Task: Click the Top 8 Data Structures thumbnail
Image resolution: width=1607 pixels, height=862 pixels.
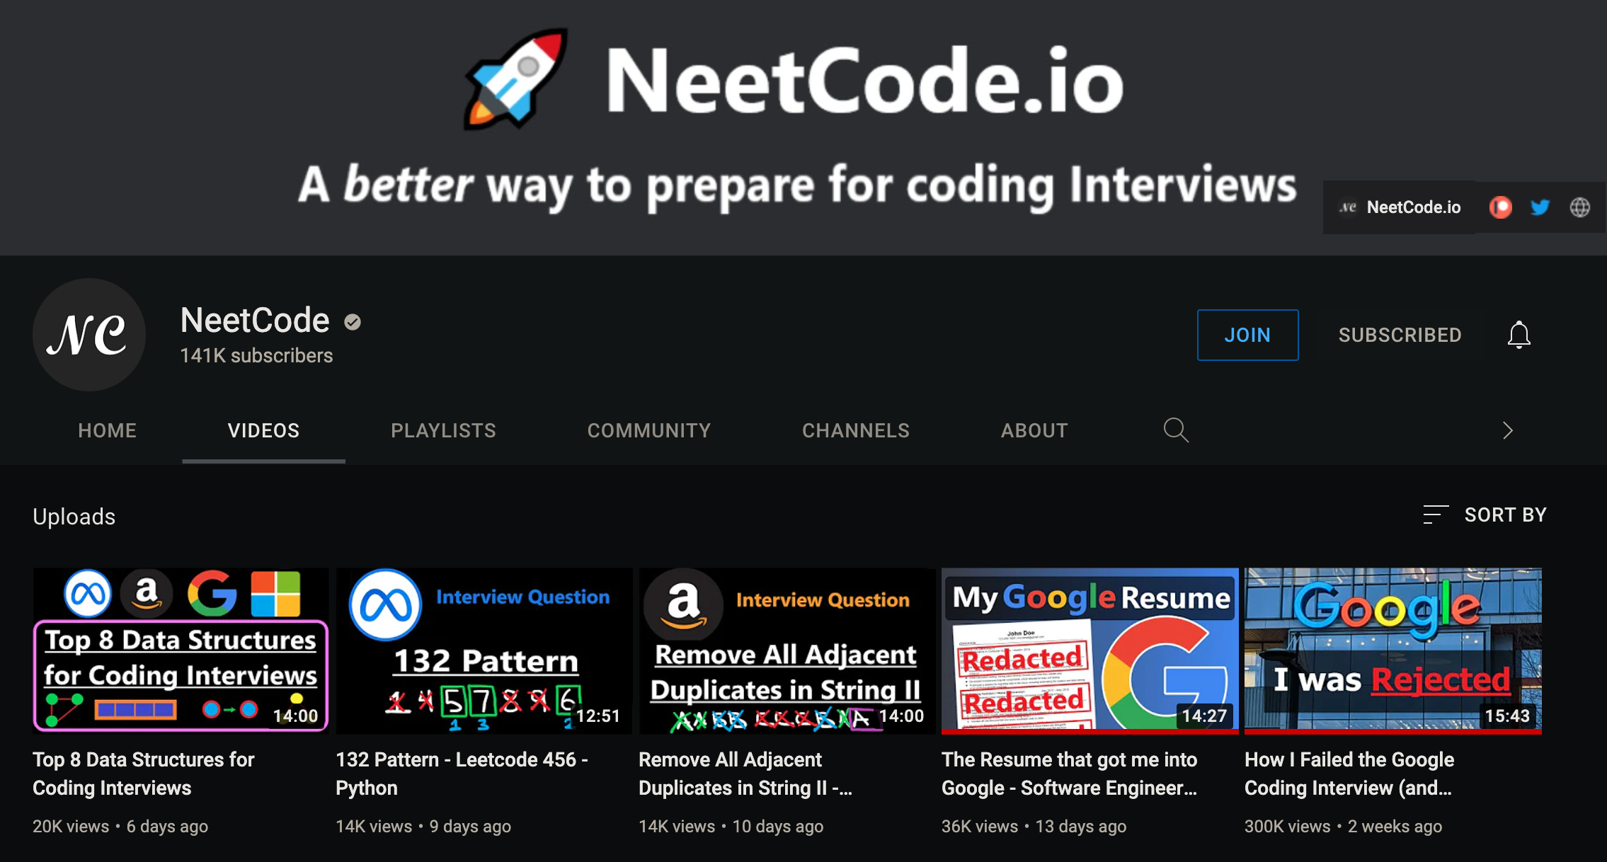Action: click(x=181, y=650)
